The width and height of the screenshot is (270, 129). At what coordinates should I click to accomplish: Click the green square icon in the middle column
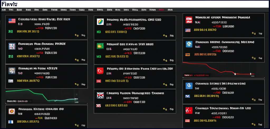[x=100, y=46]
